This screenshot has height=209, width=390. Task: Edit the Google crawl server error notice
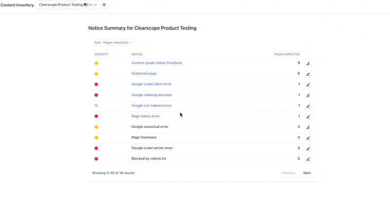(x=308, y=149)
